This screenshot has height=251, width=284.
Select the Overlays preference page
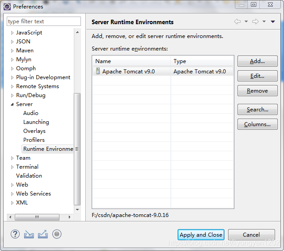pyautogui.click(x=34, y=131)
